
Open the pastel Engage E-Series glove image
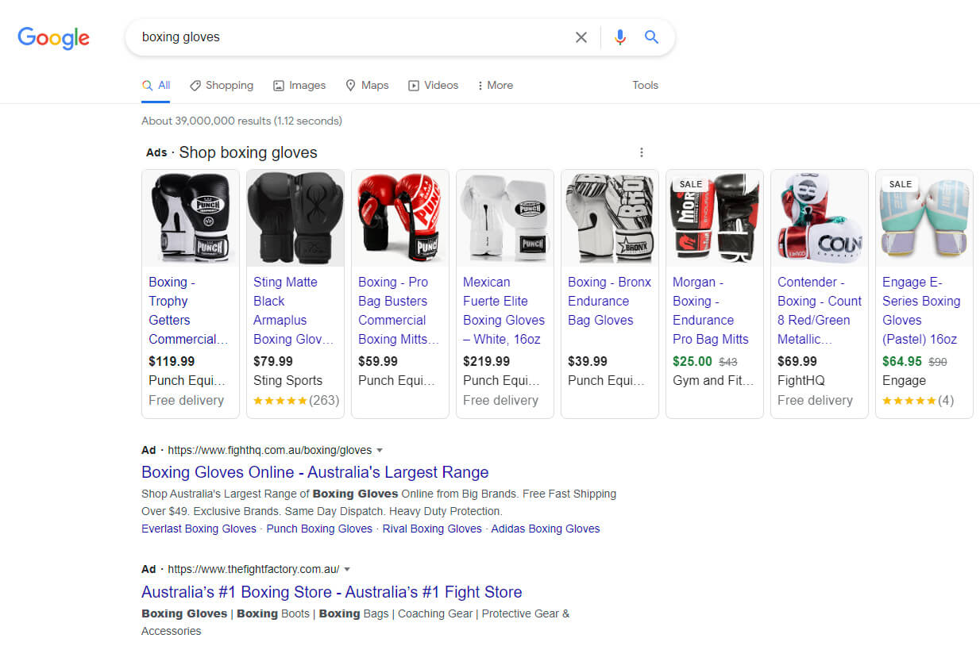point(924,217)
